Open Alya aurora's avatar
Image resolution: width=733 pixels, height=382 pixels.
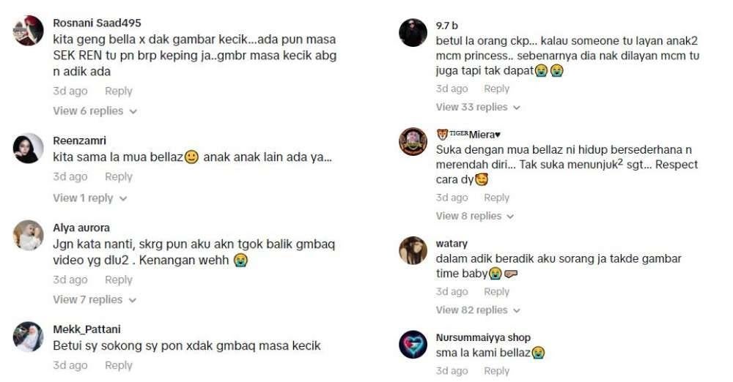pyautogui.click(x=28, y=236)
